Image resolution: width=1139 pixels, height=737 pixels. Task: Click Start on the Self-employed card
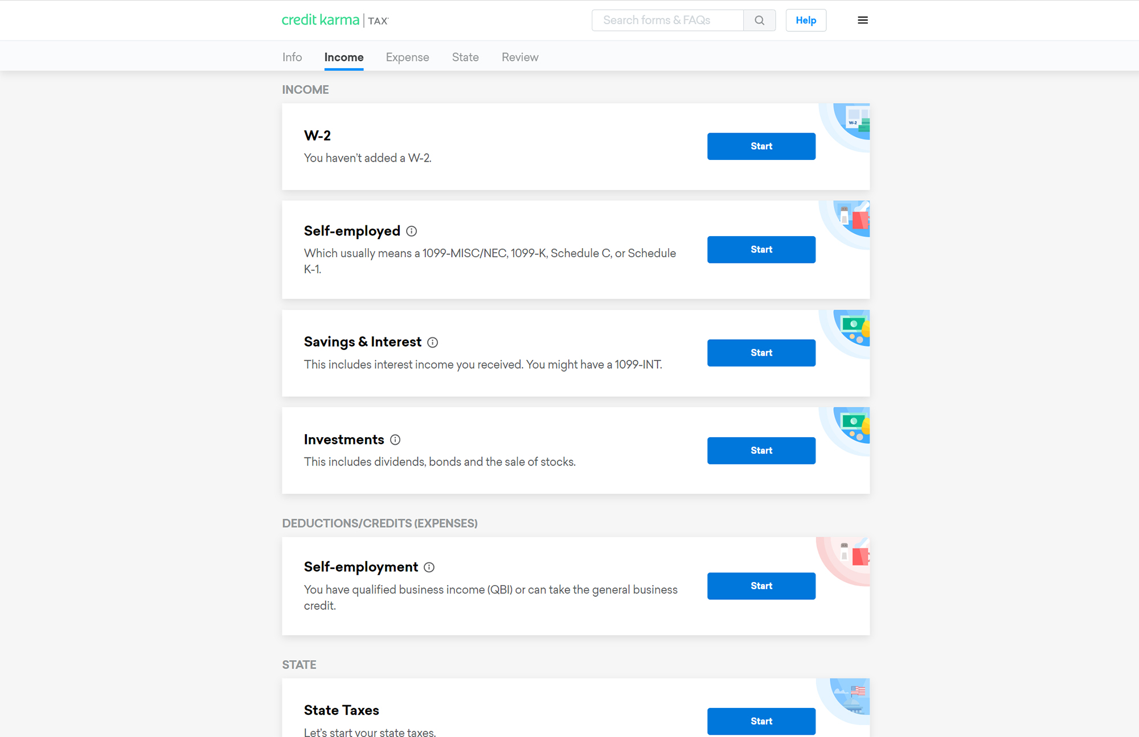(761, 249)
